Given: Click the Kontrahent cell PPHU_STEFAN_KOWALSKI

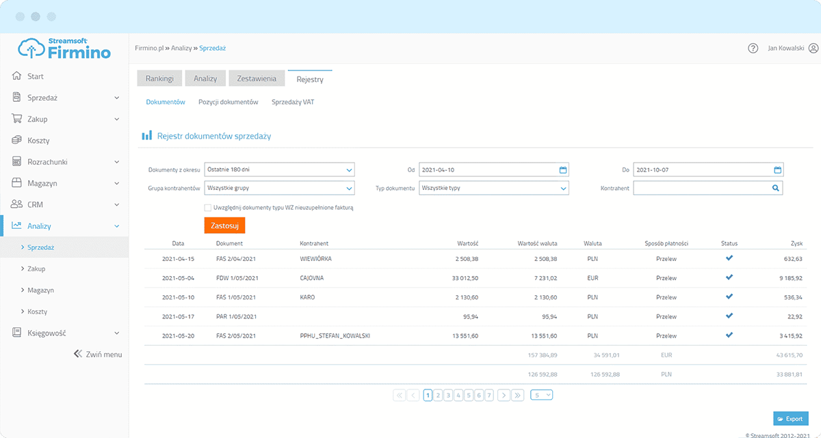Looking at the screenshot, I should click(x=335, y=336).
